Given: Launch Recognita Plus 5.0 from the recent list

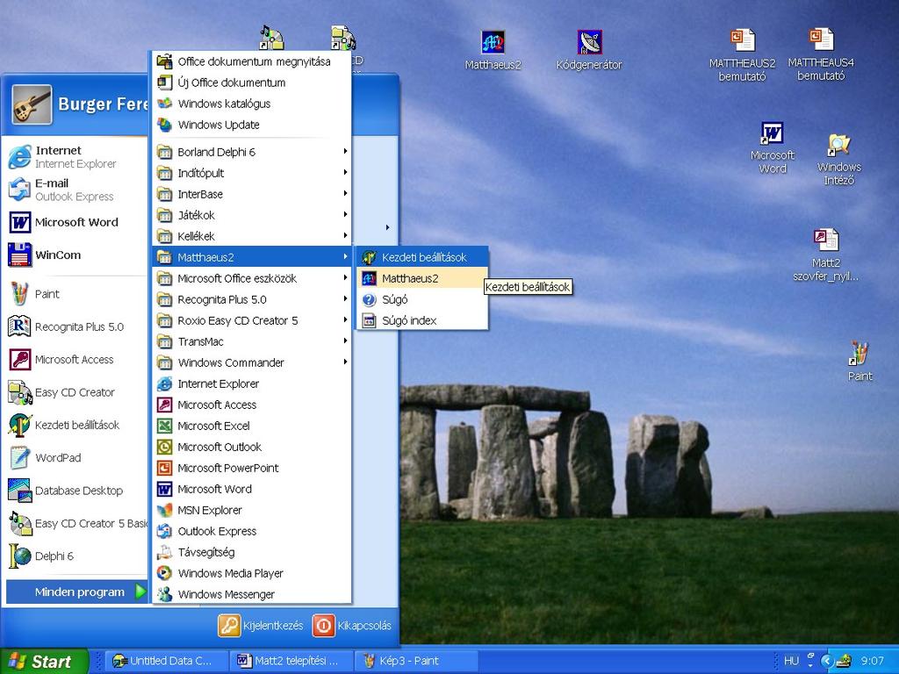Looking at the screenshot, I should tap(76, 326).
